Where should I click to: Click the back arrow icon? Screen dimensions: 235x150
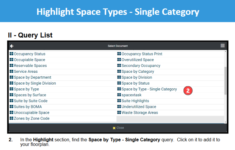click(12, 46)
